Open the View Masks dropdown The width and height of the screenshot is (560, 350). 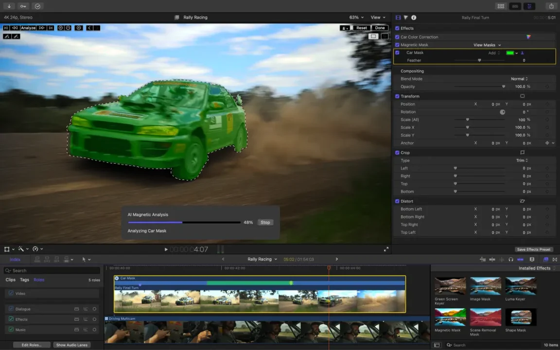[487, 45]
